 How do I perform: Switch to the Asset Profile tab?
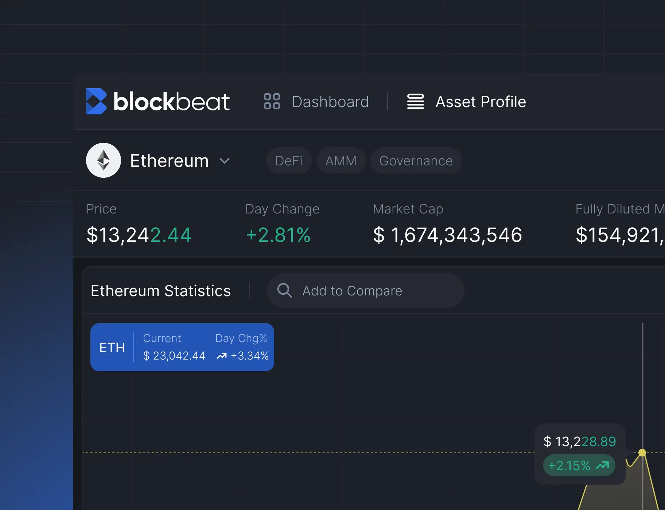(x=481, y=102)
